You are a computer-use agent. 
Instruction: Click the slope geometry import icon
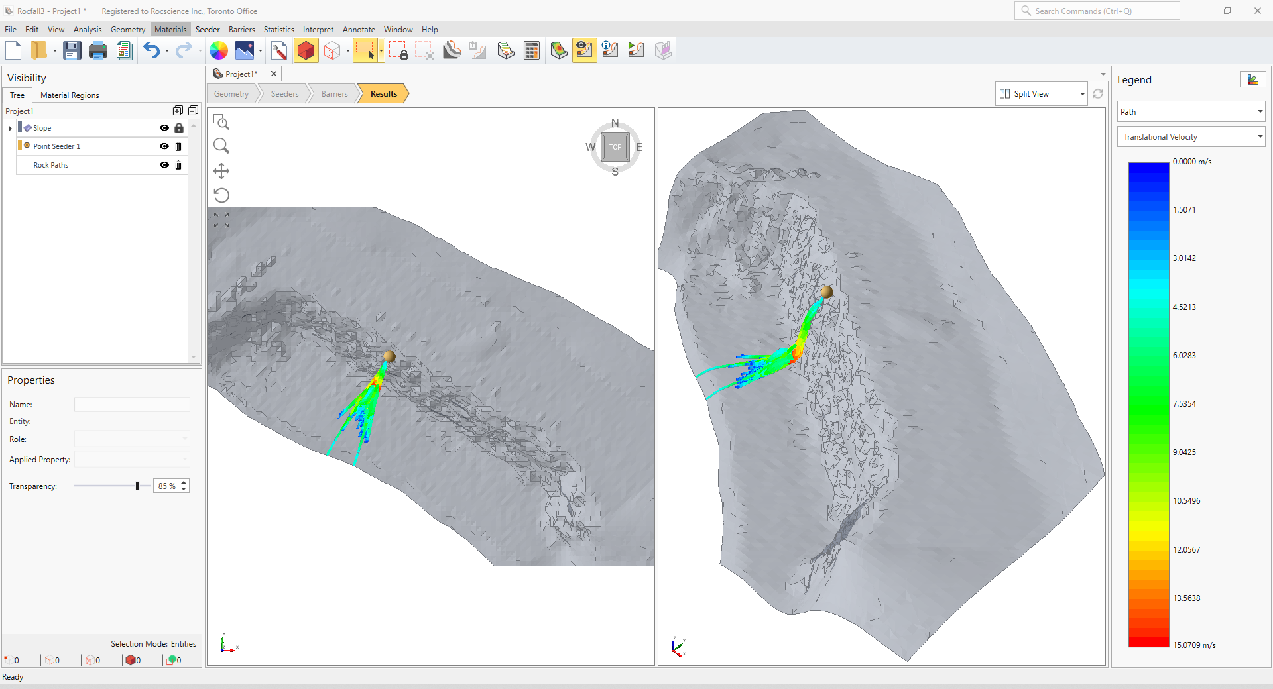tap(452, 50)
